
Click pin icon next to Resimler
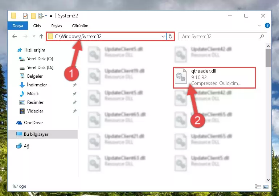tap(74, 102)
